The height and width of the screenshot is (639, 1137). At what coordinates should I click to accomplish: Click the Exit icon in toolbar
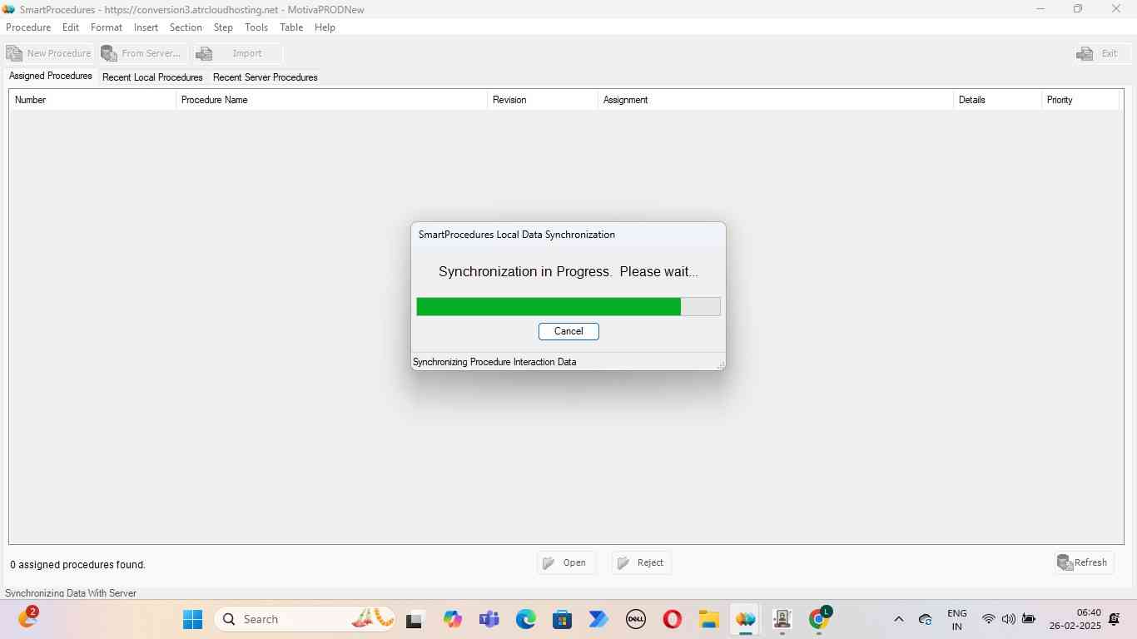click(1085, 53)
